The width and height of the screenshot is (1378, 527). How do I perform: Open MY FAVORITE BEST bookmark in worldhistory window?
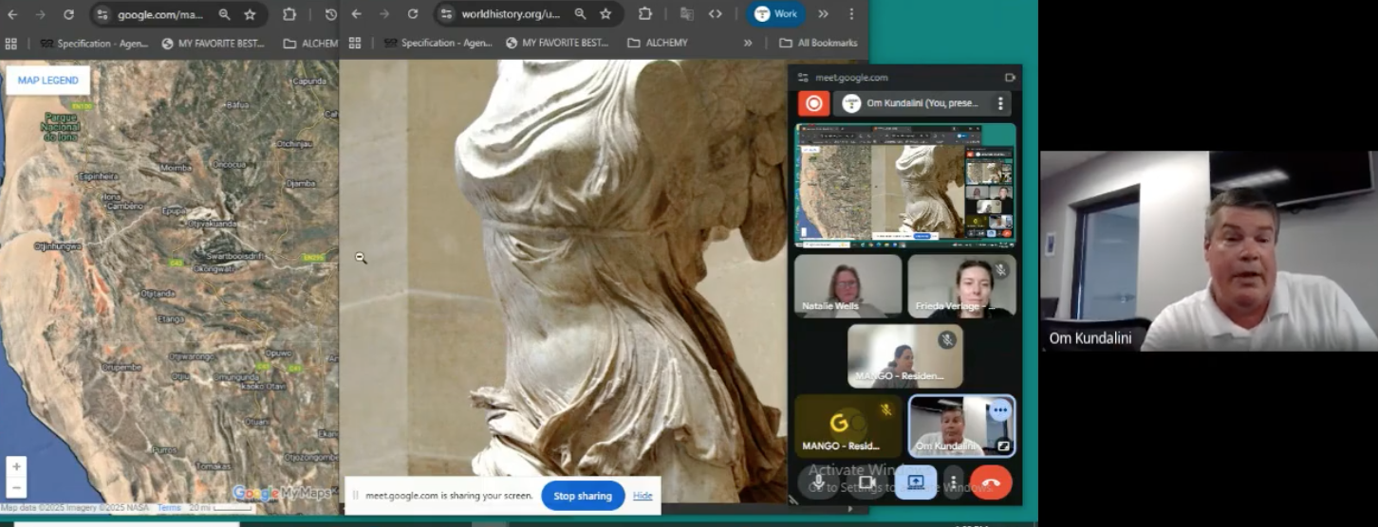click(x=557, y=43)
